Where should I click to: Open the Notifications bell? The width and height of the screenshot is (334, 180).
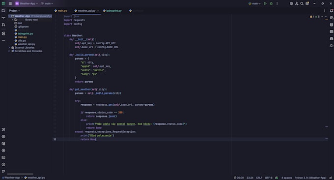pos(332,11)
